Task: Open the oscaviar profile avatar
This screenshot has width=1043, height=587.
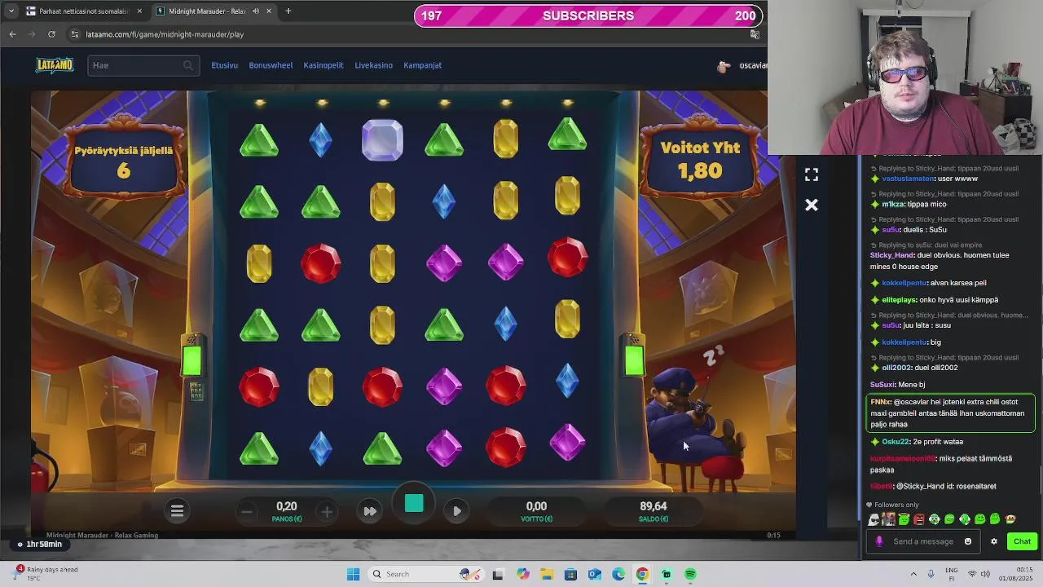Action: (x=724, y=66)
